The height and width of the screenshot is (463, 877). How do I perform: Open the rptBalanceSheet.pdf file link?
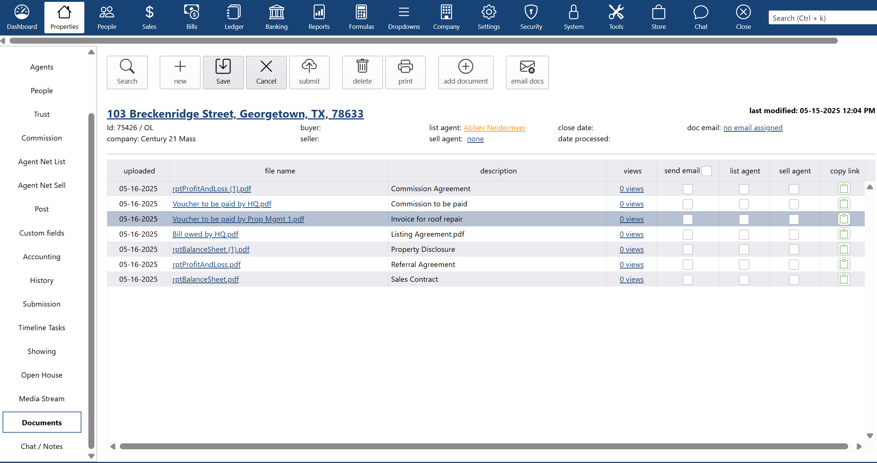[206, 279]
